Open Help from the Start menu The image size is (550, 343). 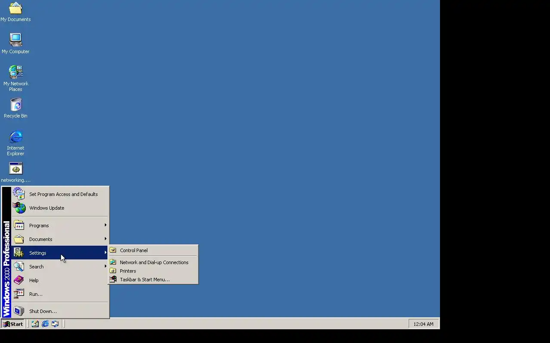pyautogui.click(x=60, y=280)
